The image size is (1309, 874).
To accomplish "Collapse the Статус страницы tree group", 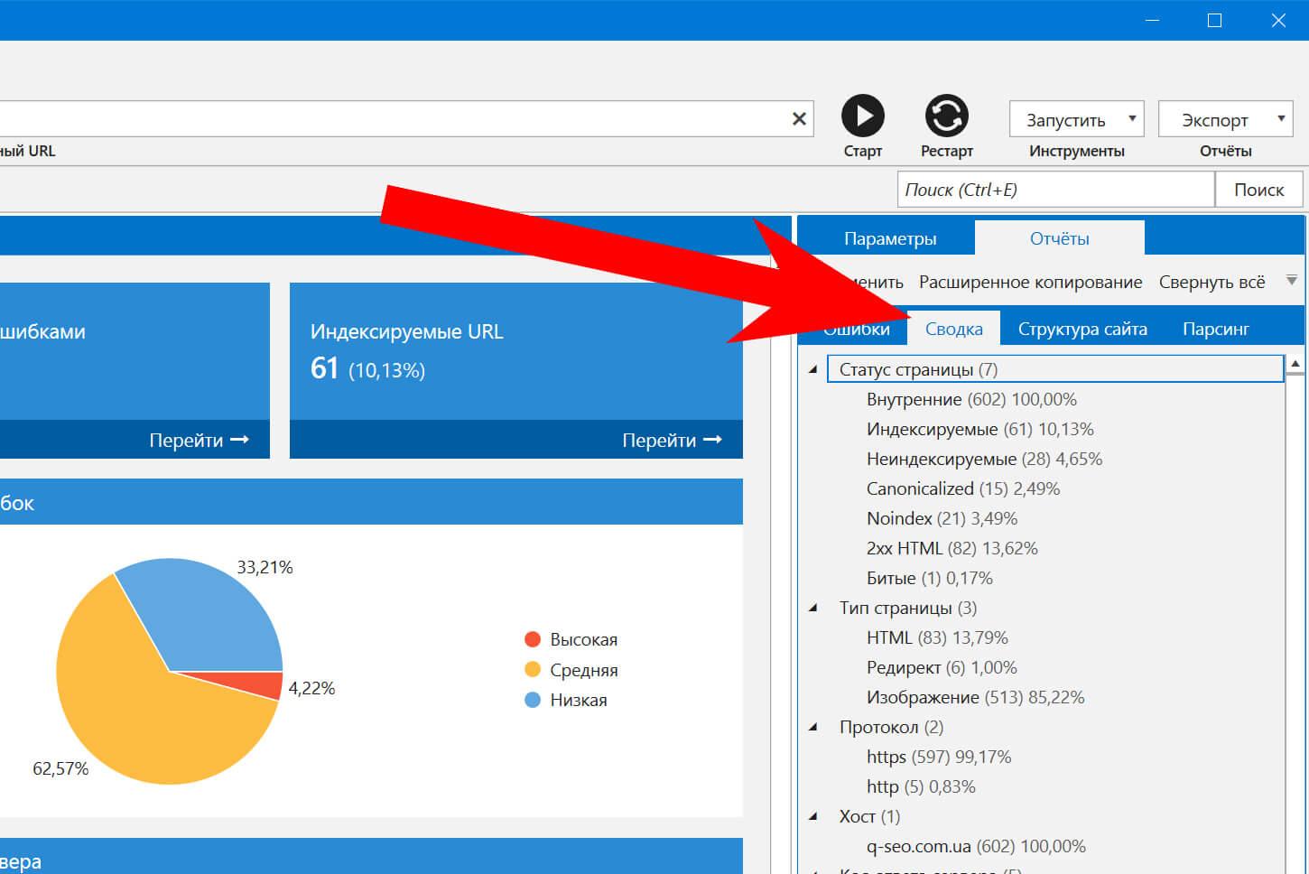I will [x=813, y=369].
